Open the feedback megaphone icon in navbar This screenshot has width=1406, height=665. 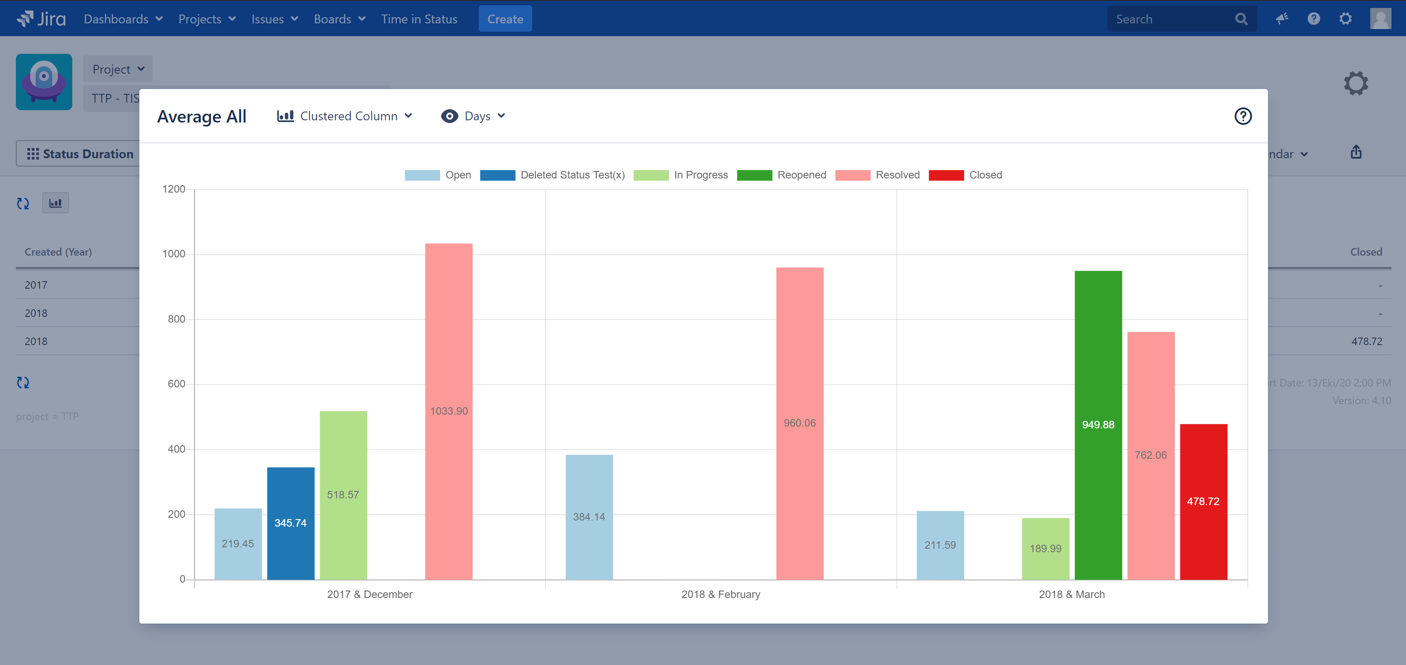point(1282,19)
